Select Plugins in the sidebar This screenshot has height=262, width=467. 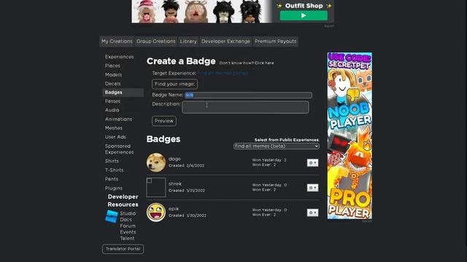[x=114, y=188]
